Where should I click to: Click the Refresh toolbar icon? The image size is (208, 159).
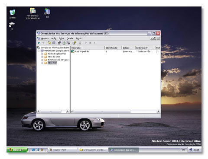click(64, 43)
